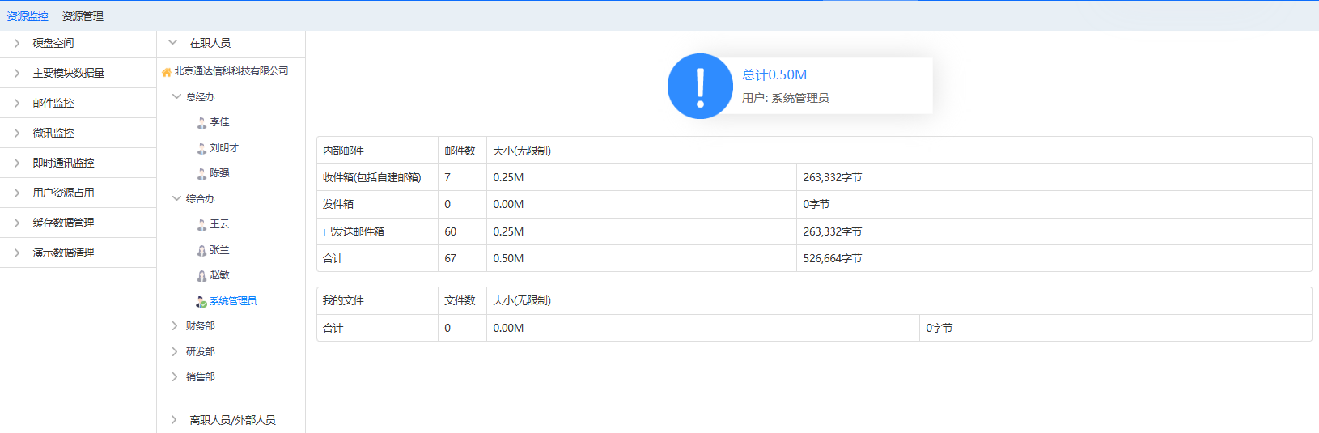1319x433 pixels.
Task: Collapse the 总经办 department node
Action: (x=176, y=97)
